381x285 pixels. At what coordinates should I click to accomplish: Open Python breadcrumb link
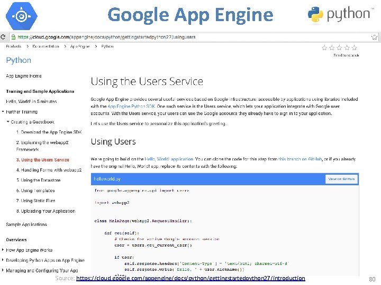(107, 46)
